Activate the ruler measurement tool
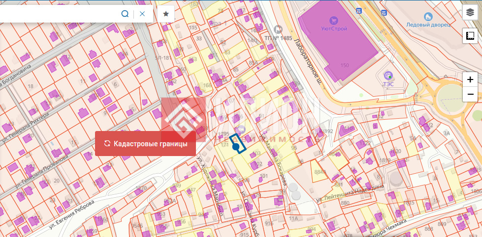Screen dimensions: 482x237 point(470,36)
